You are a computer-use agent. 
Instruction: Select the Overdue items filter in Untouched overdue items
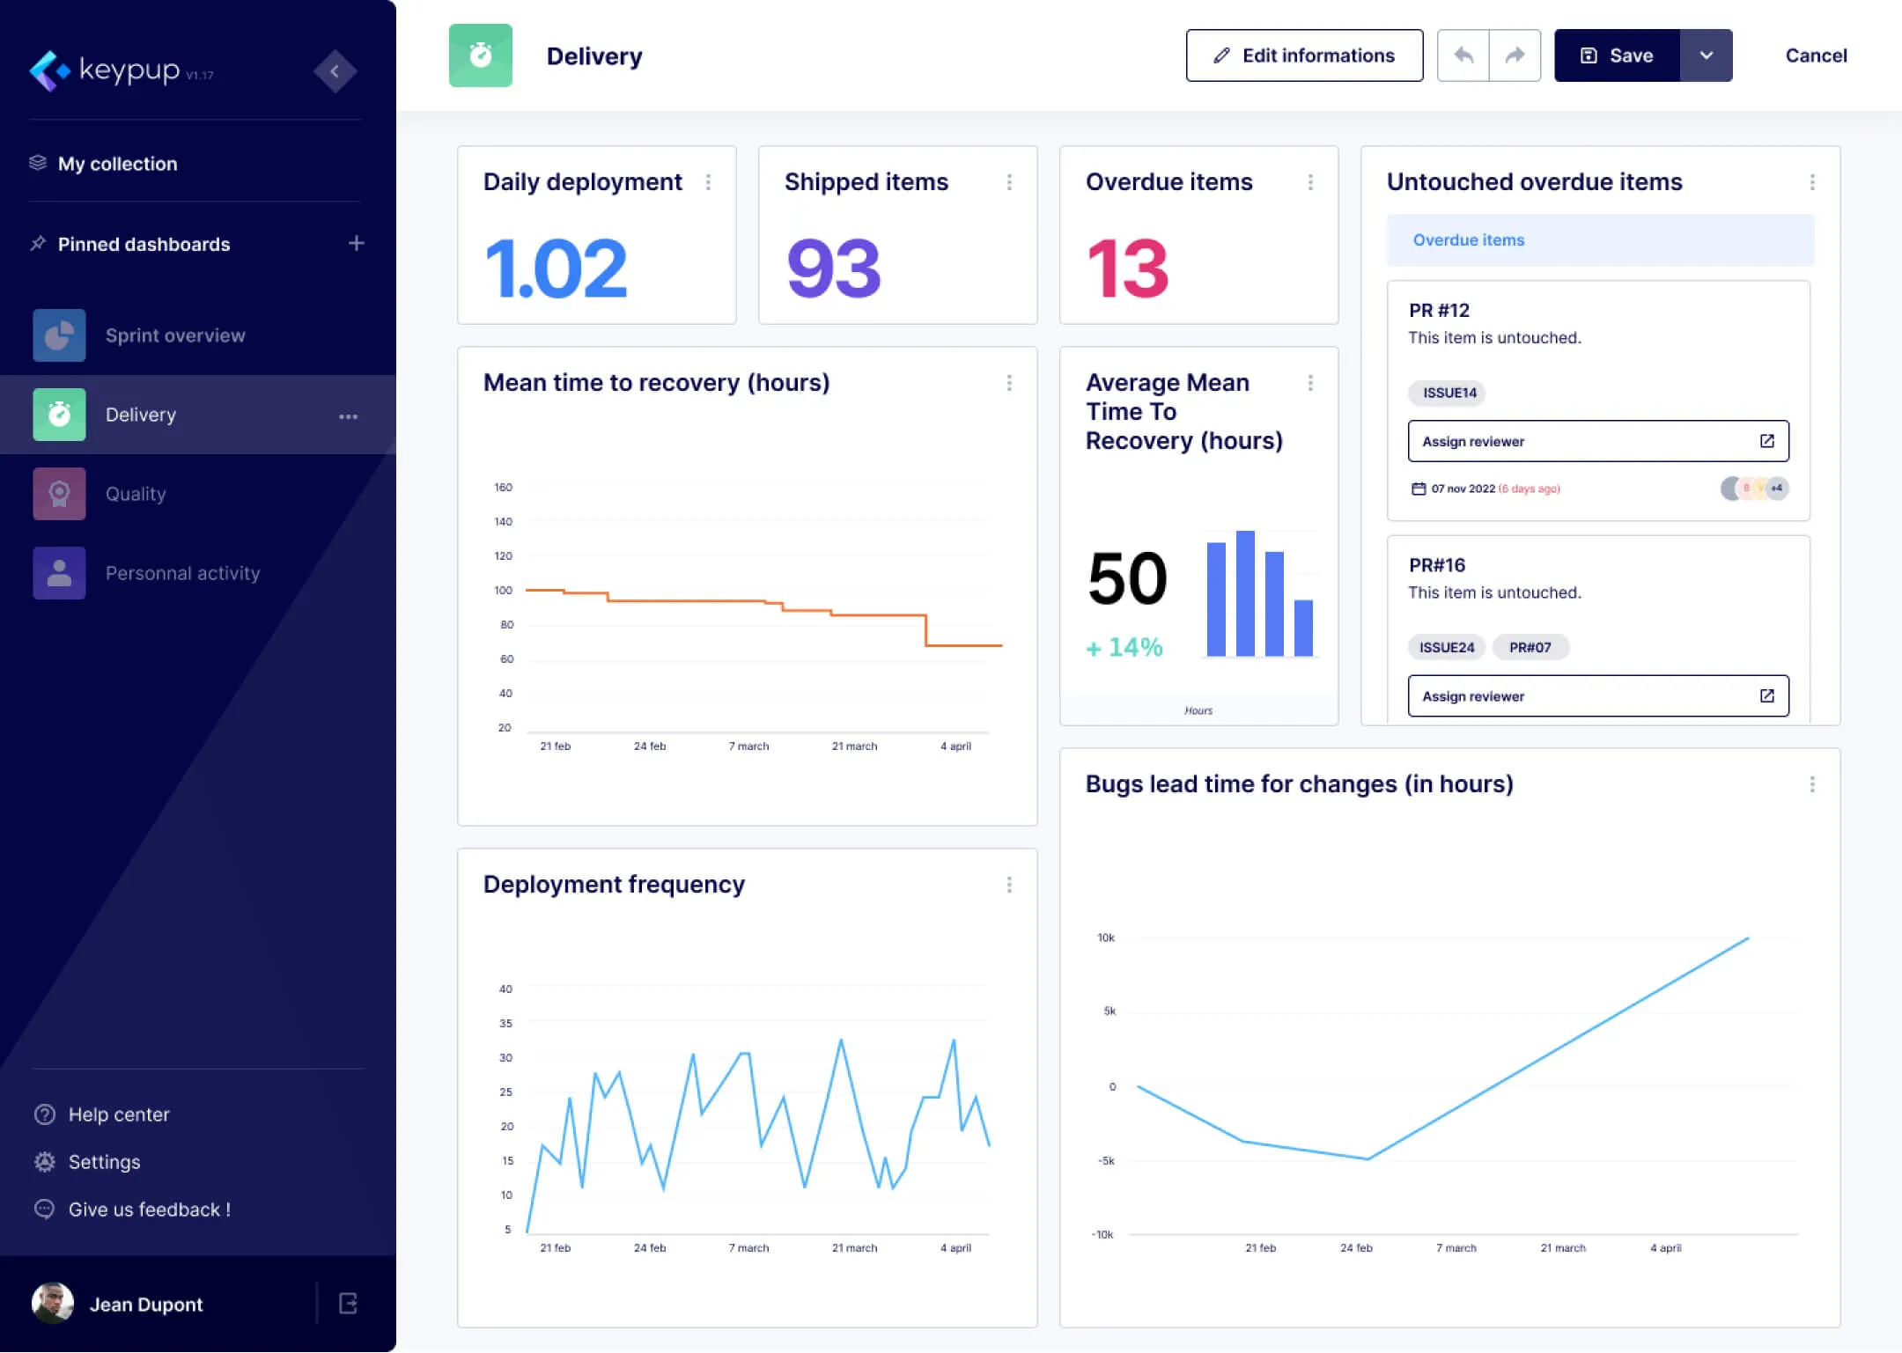[x=1468, y=239]
